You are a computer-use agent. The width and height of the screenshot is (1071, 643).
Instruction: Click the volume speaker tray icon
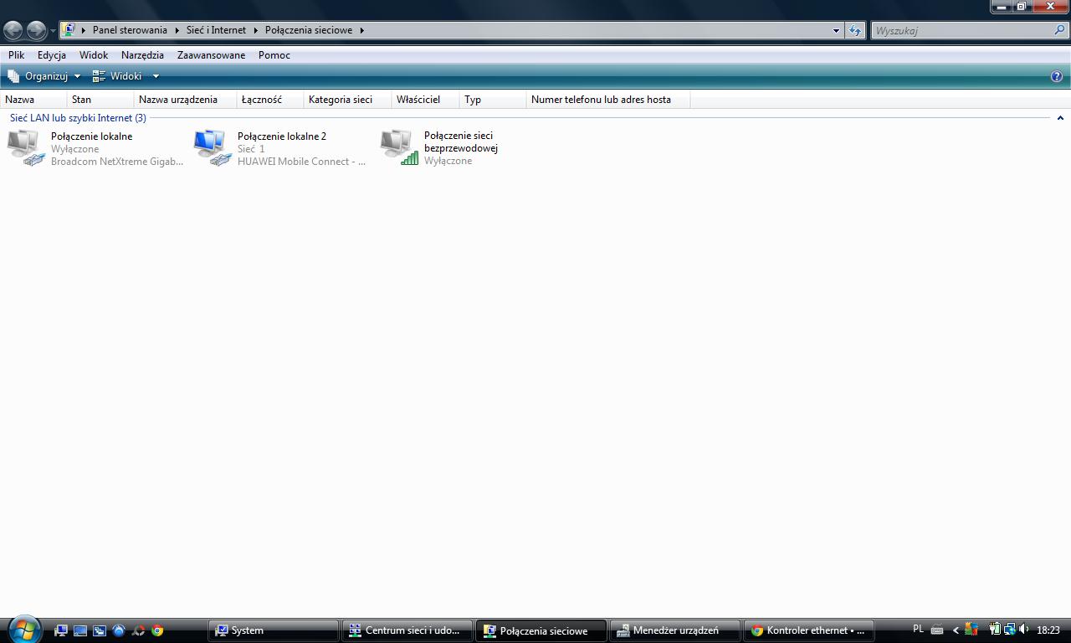click(x=1023, y=630)
